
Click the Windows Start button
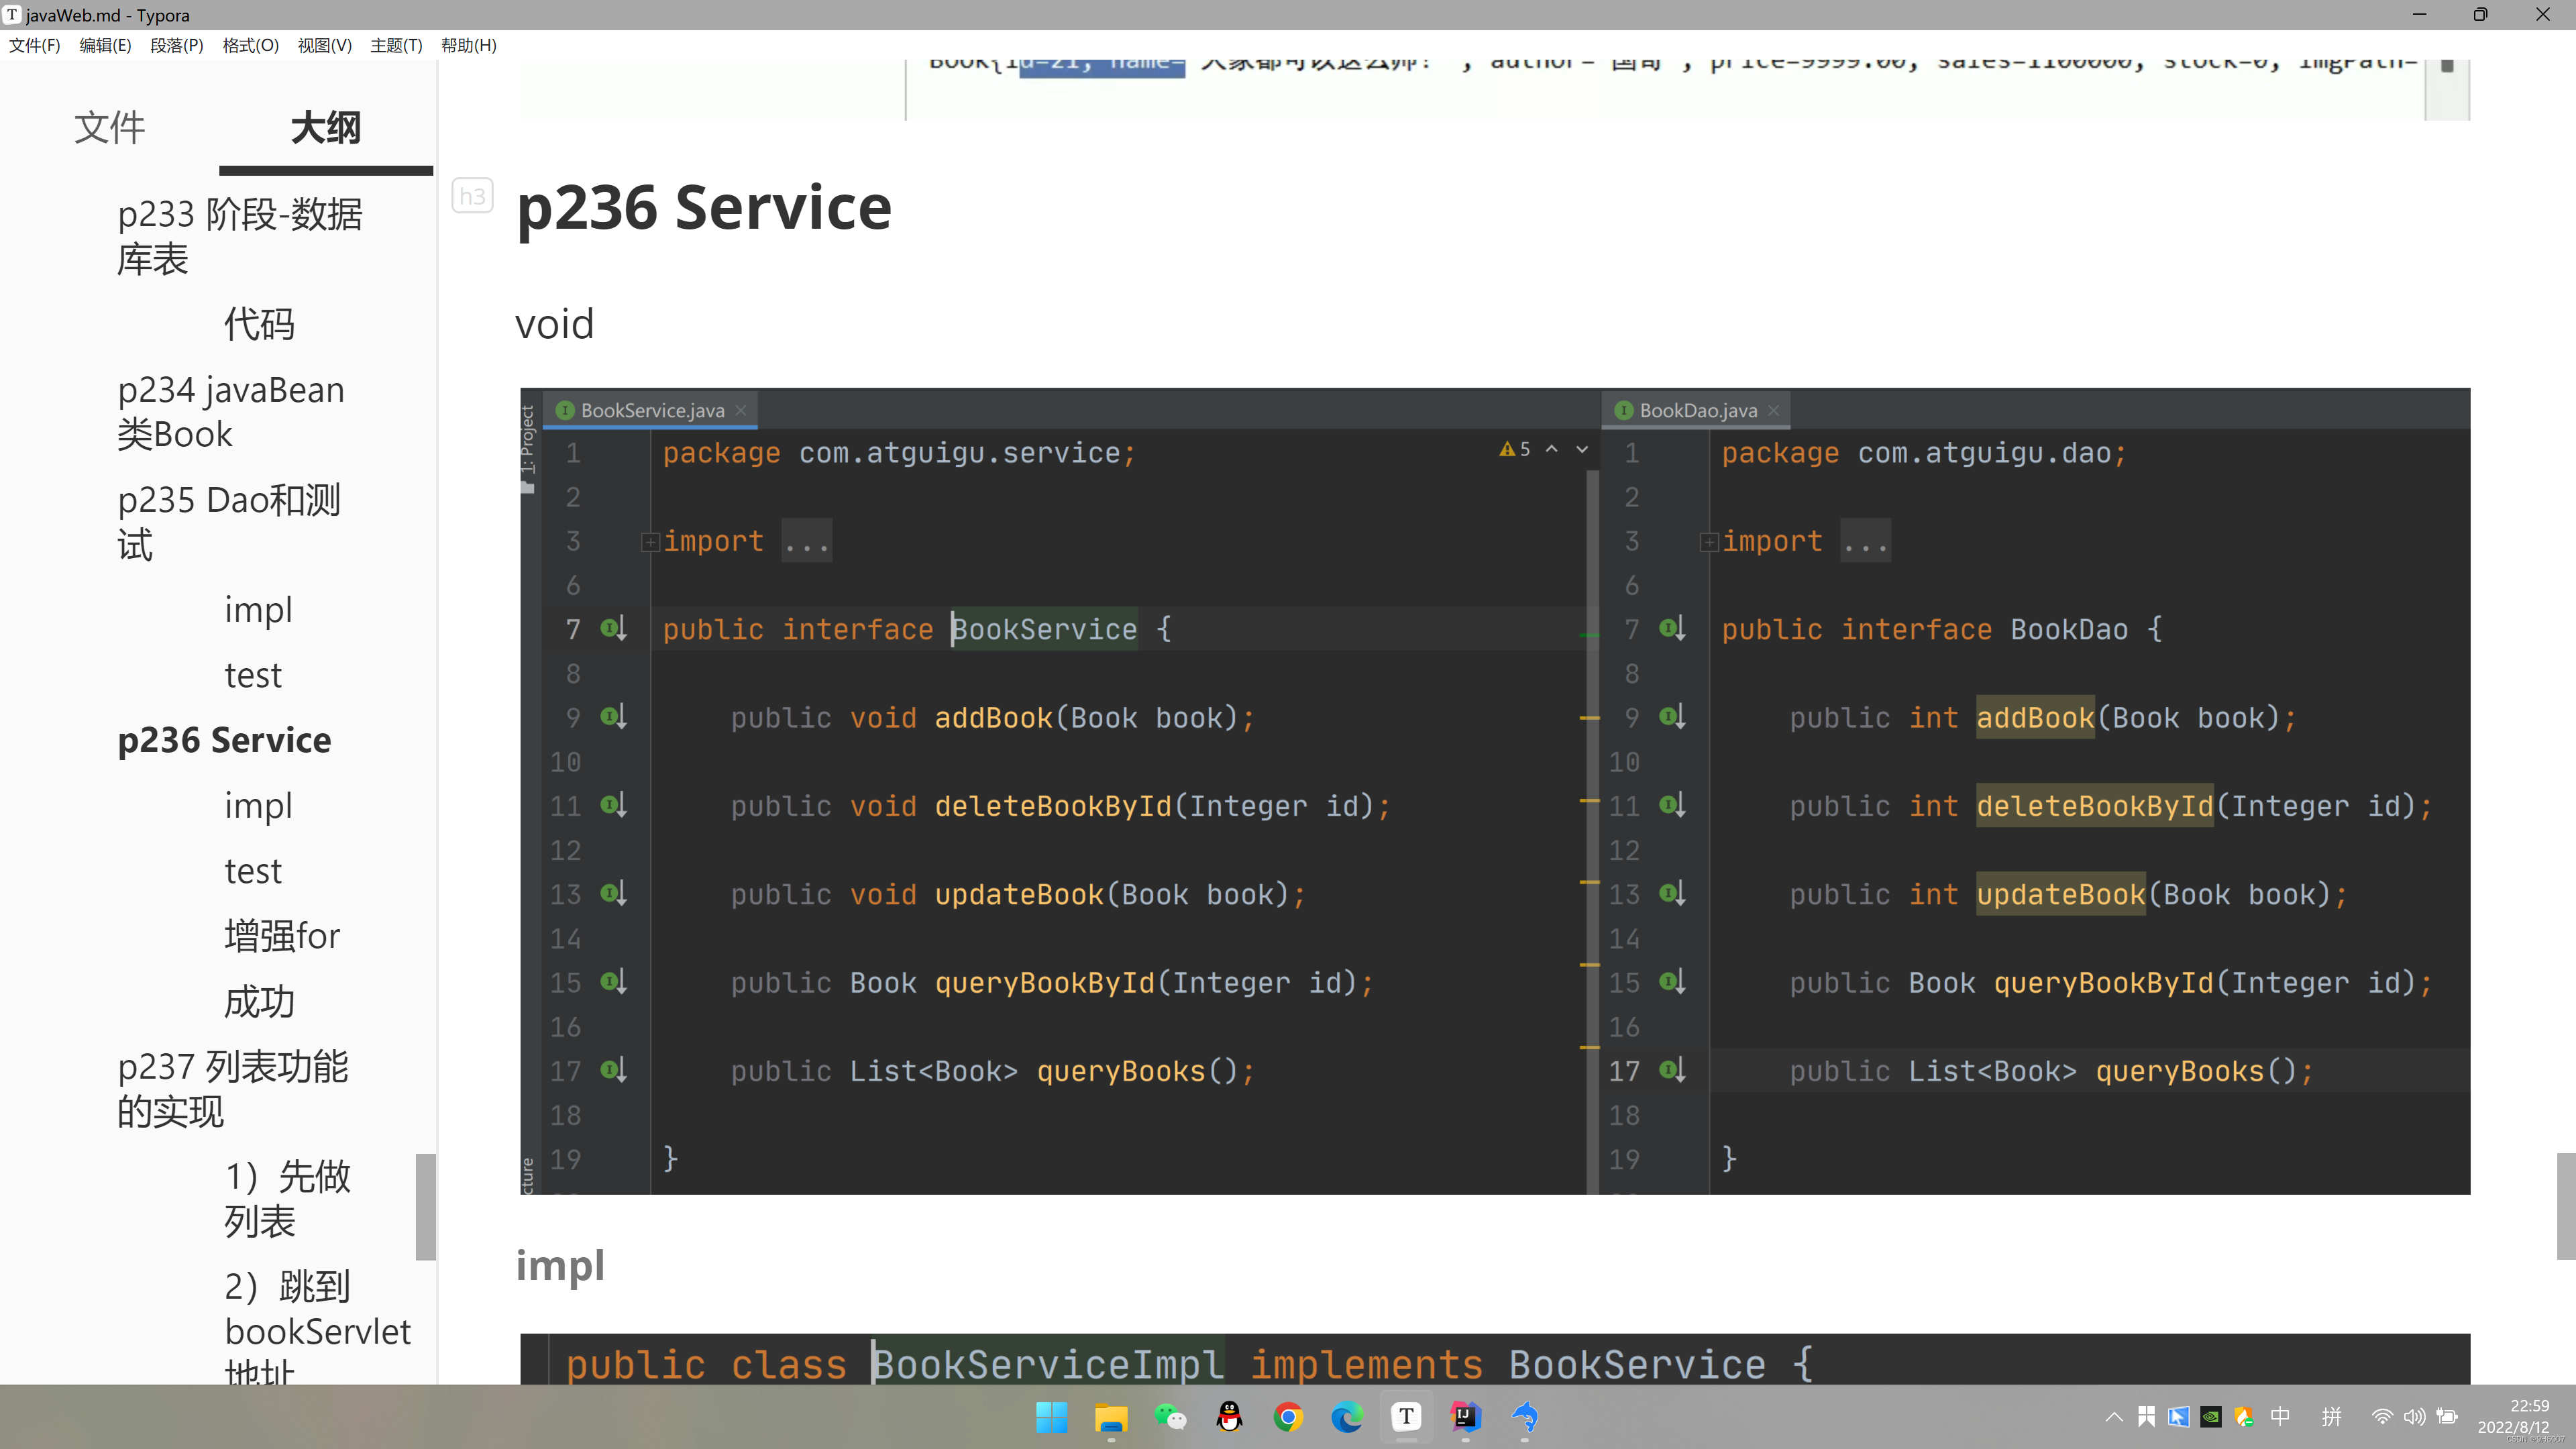1052,1417
